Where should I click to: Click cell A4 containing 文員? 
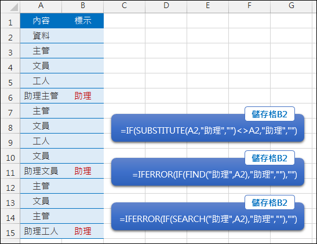41,66
